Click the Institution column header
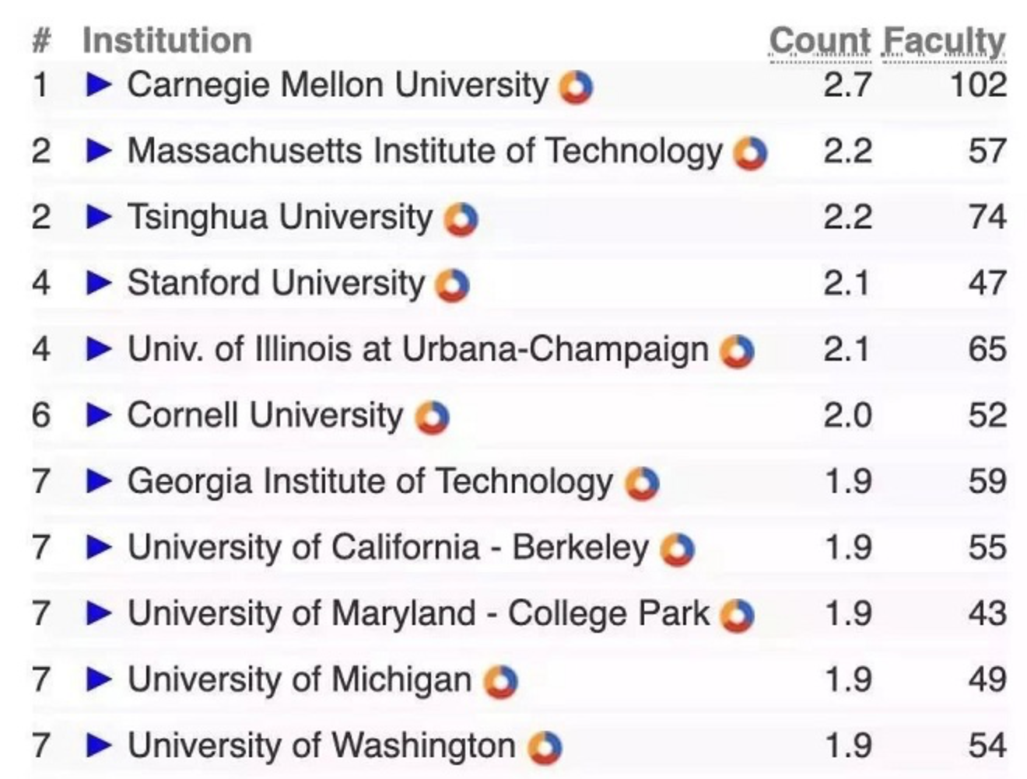Screen dimensions: 1027x779 (x=167, y=40)
